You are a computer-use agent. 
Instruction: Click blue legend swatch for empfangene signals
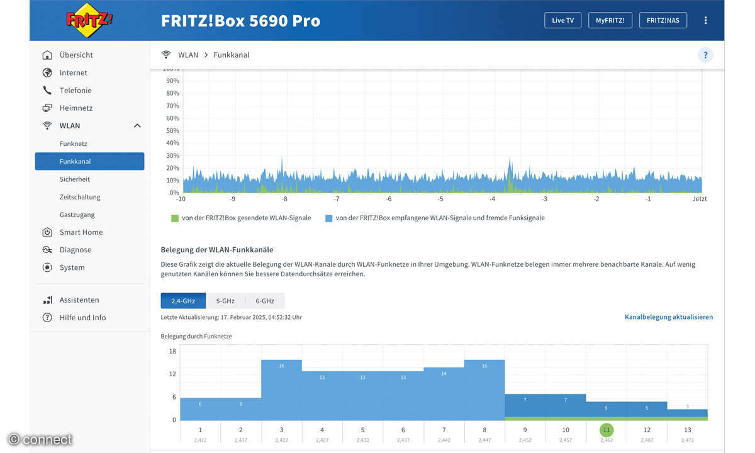pyautogui.click(x=329, y=218)
